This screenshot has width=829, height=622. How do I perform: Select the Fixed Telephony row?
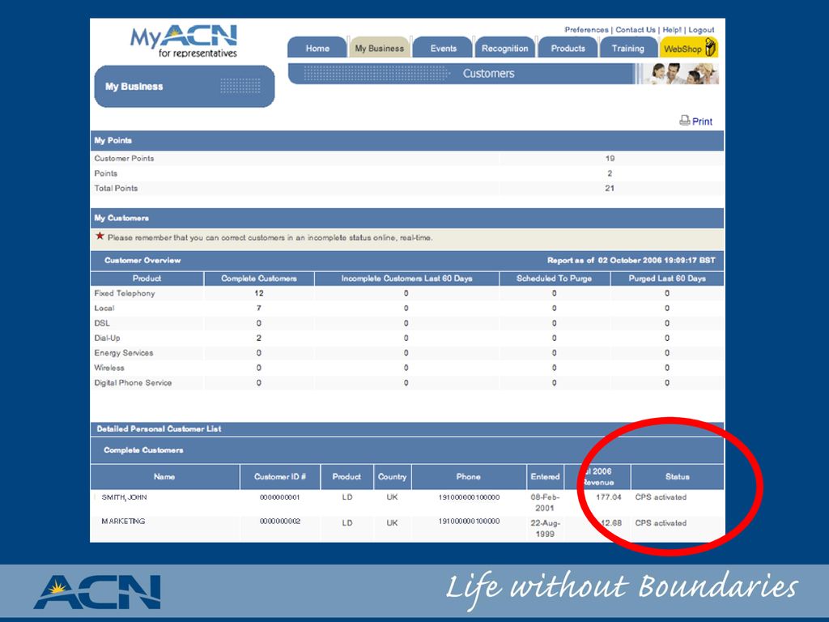(407, 293)
